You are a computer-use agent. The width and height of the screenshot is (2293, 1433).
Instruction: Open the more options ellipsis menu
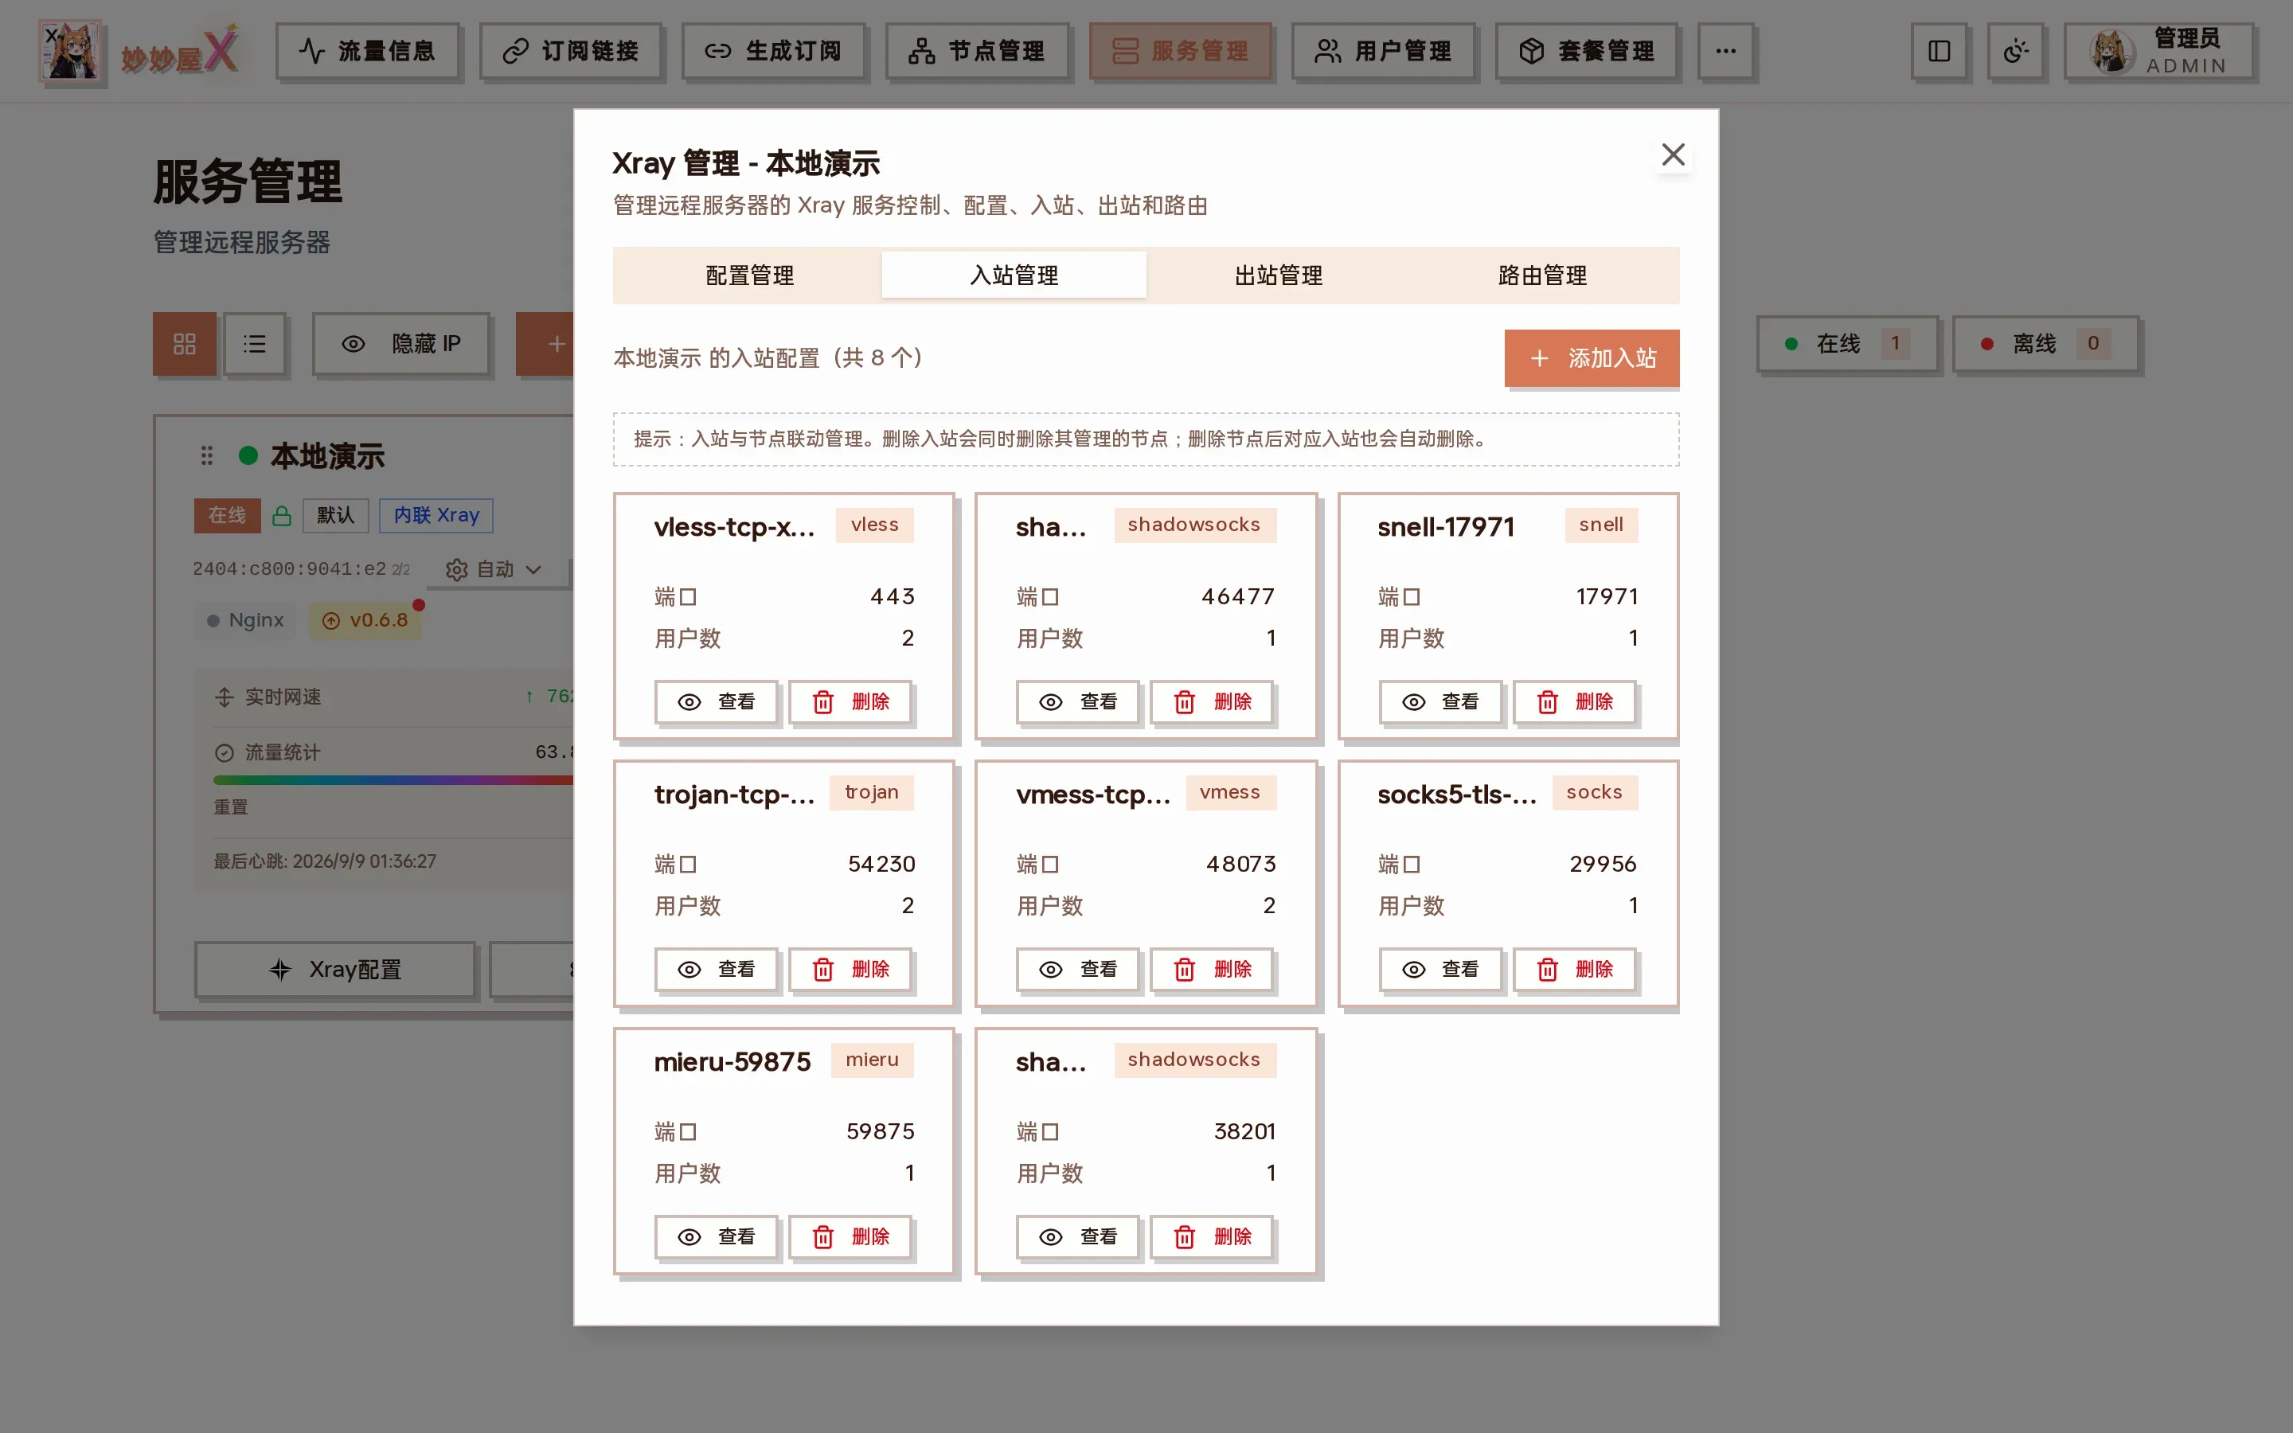pos(1725,51)
